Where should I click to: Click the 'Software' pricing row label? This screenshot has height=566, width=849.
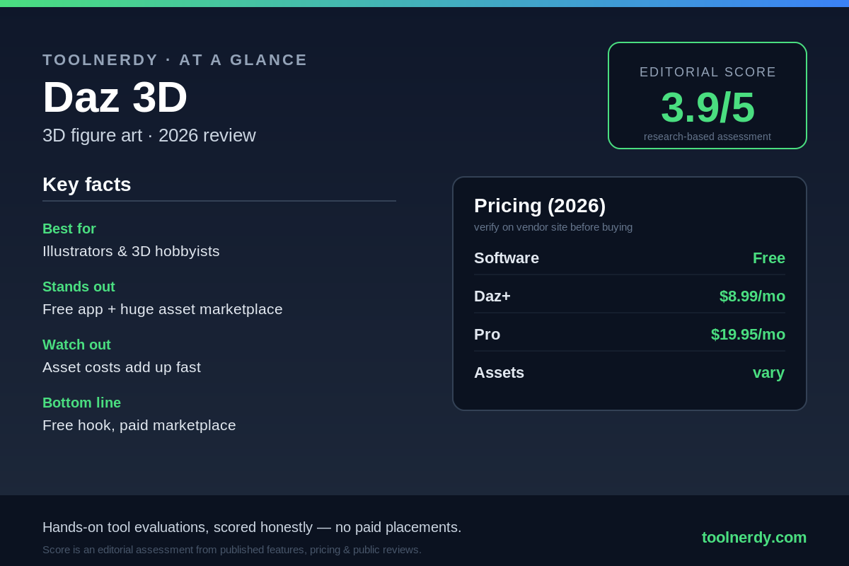click(507, 258)
